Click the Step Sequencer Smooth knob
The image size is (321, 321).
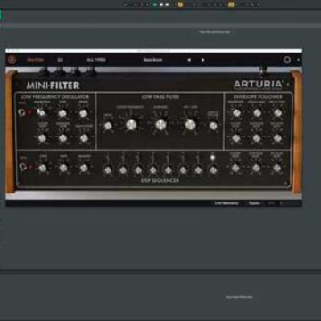point(84,169)
